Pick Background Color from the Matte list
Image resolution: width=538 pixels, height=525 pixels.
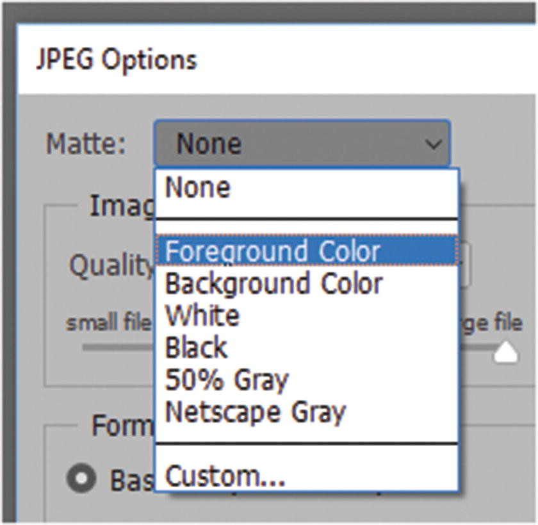[274, 283]
